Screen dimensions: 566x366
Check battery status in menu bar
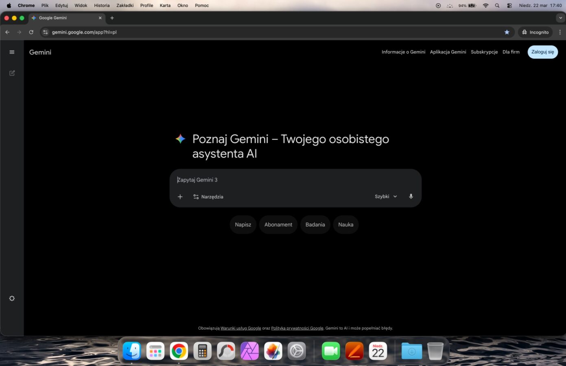465,5
